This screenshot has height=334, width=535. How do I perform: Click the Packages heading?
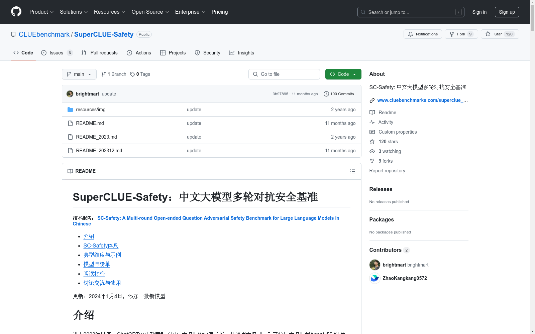click(x=382, y=219)
